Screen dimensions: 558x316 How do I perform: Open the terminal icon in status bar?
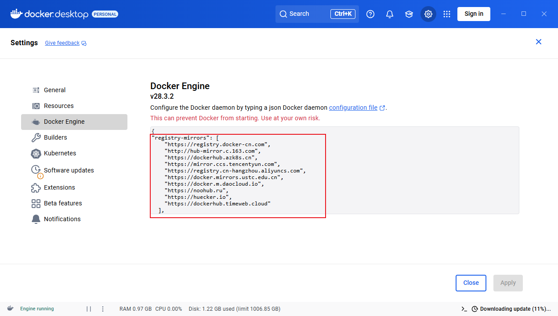(464, 309)
